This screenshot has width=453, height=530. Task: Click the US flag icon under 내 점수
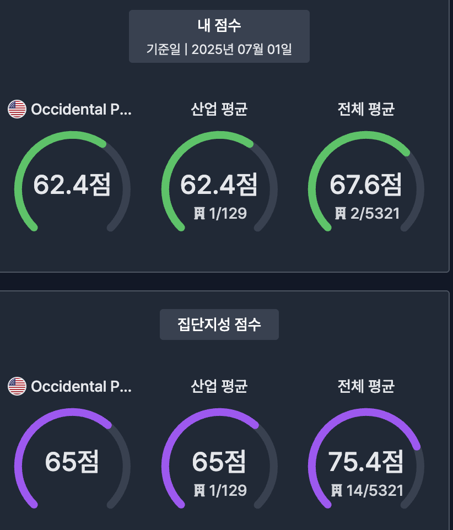coord(17,109)
